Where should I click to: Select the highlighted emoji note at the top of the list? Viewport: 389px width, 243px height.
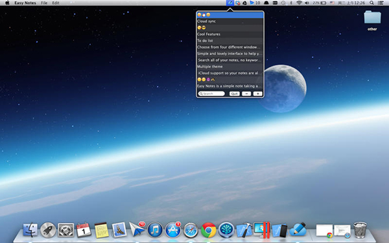point(230,15)
